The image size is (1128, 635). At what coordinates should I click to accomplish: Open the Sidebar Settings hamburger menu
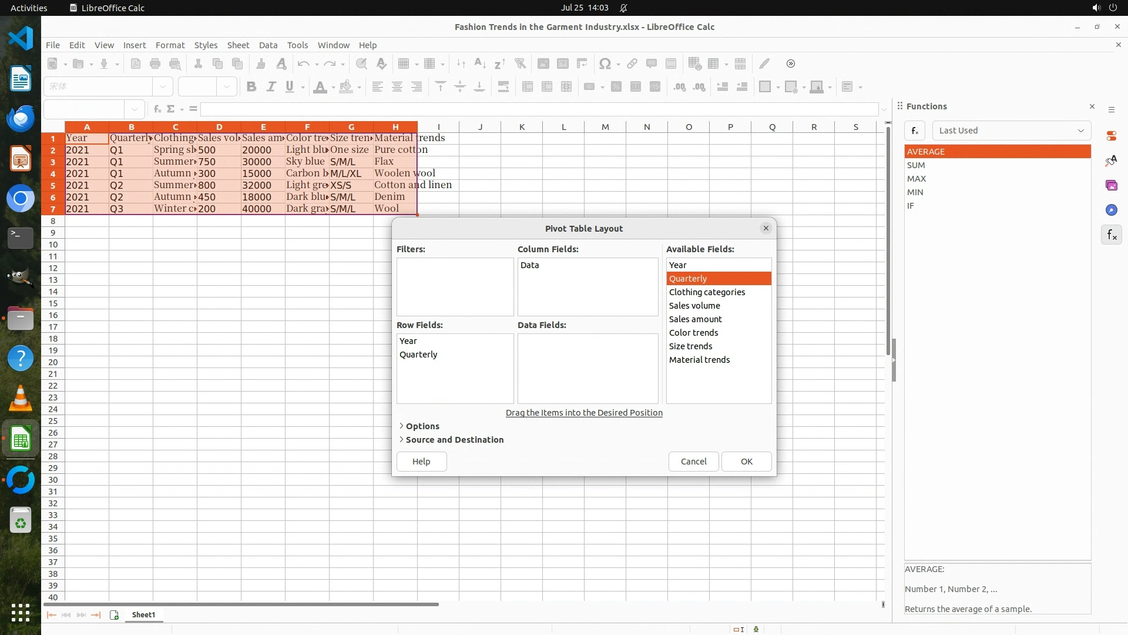pyautogui.click(x=1111, y=110)
